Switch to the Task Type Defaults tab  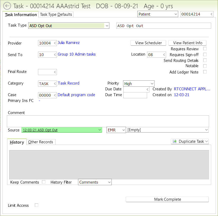(56, 14)
